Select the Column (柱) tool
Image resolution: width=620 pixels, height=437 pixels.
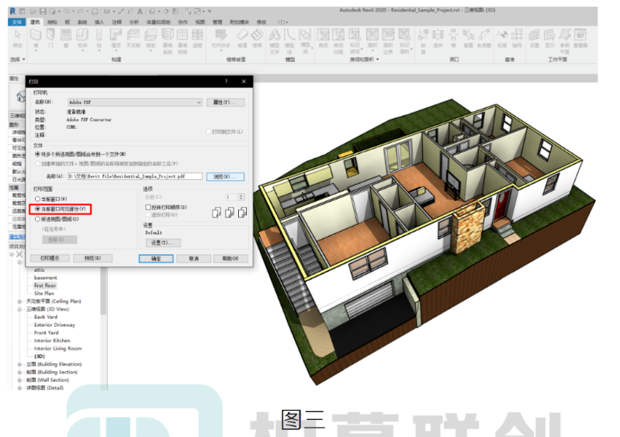click(x=99, y=38)
